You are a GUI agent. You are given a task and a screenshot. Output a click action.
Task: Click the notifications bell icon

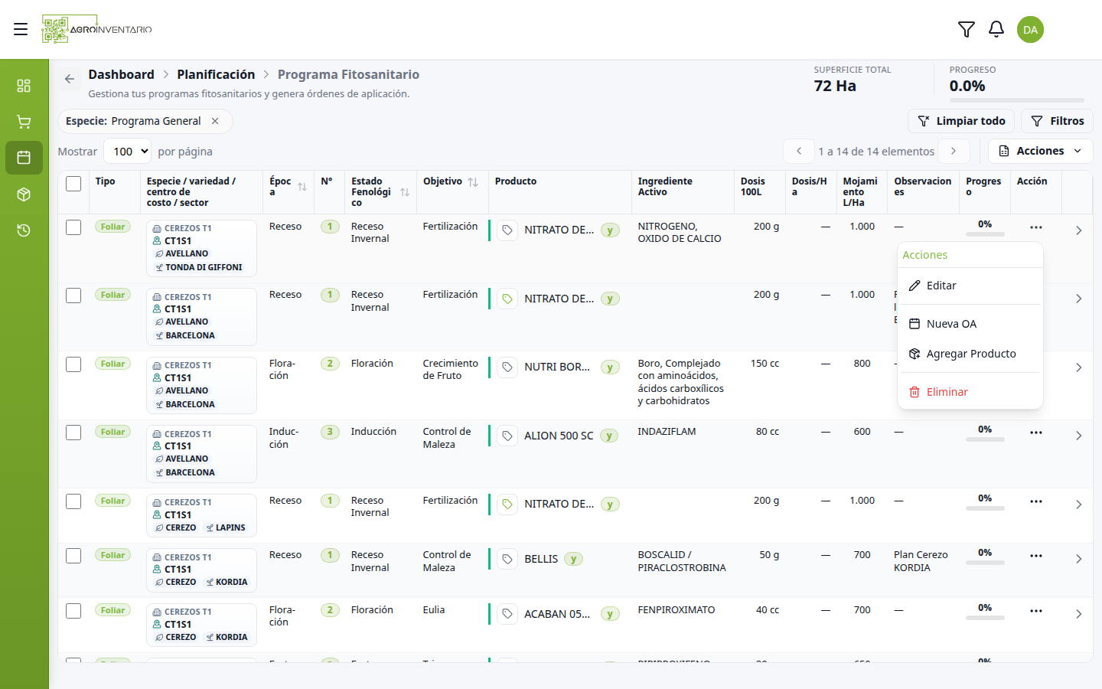pyautogui.click(x=996, y=29)
